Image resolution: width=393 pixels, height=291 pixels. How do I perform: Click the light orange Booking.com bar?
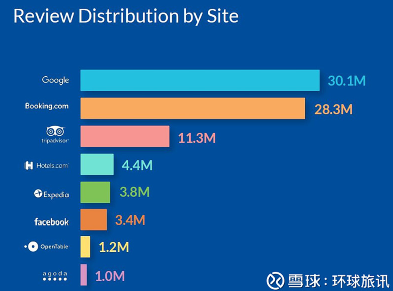[192, 108]
